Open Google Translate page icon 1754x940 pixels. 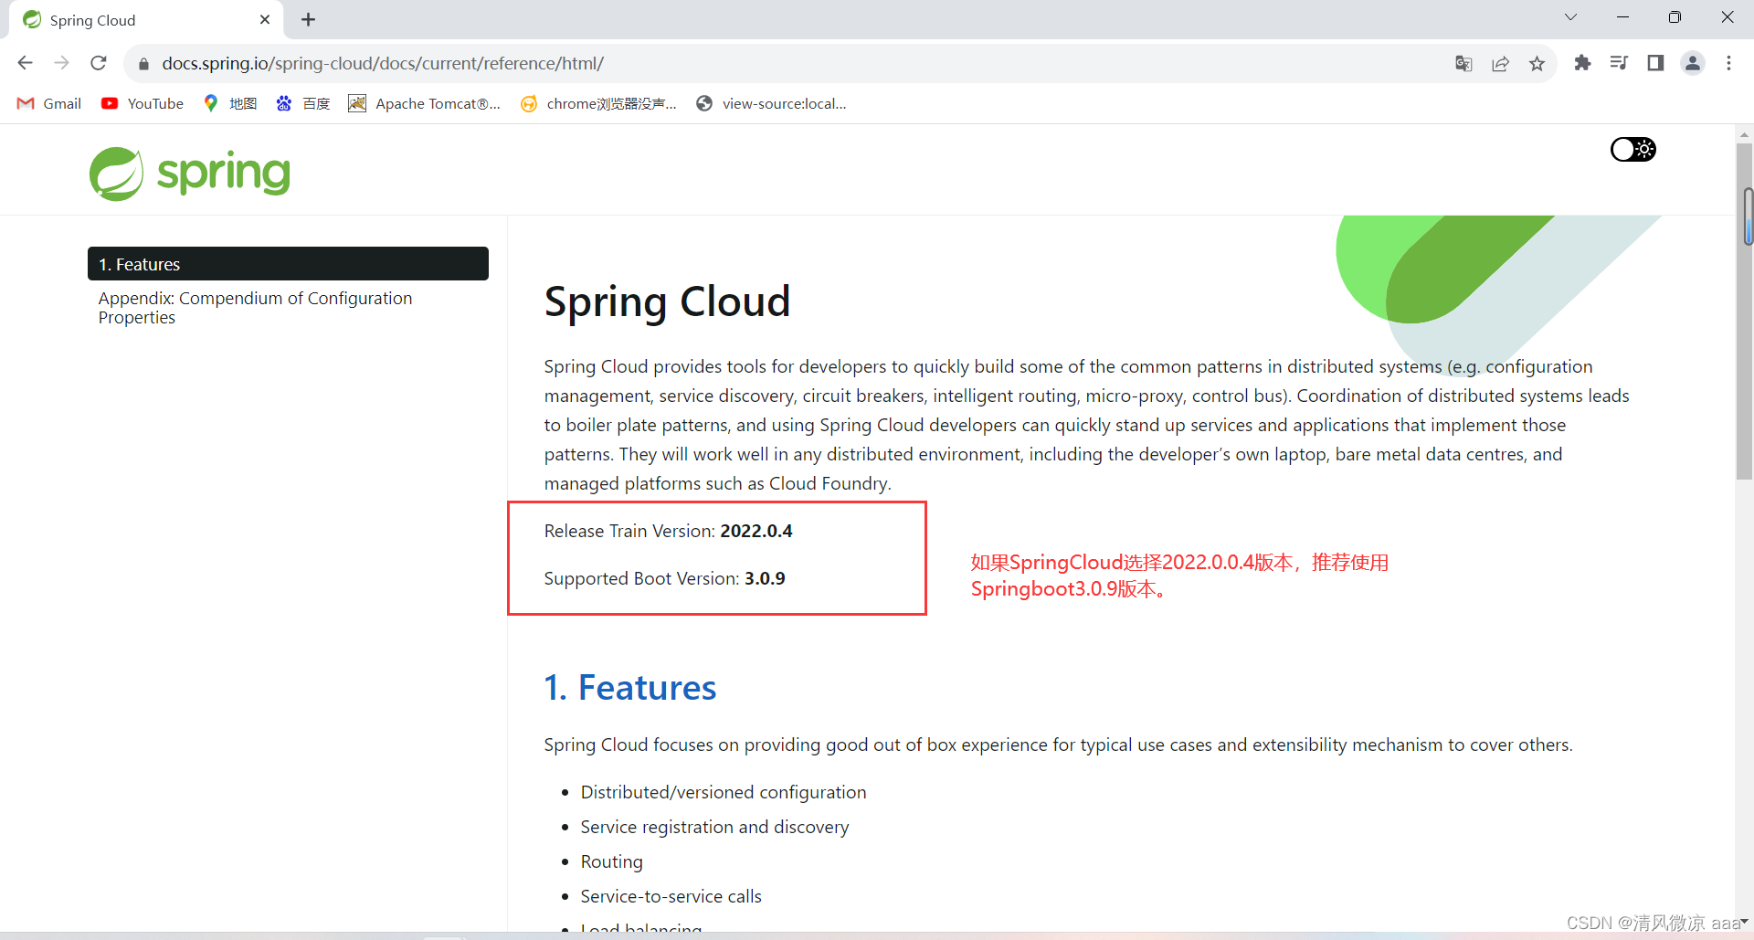[1463, 63]
